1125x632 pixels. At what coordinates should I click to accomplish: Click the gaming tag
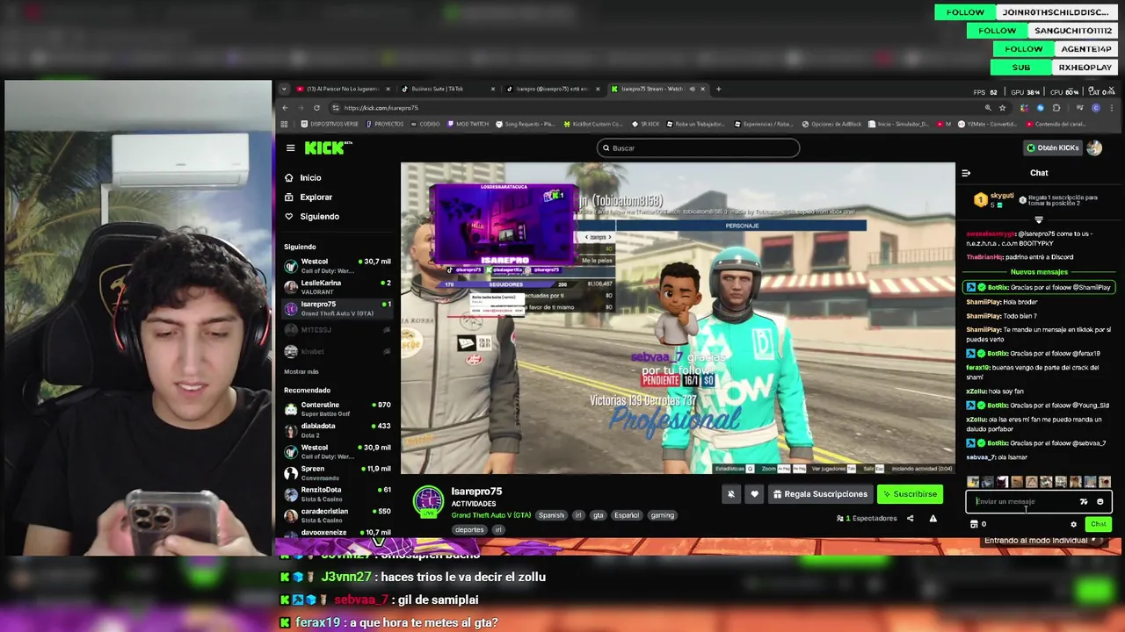pyautogui.click(x=662, y=515)
